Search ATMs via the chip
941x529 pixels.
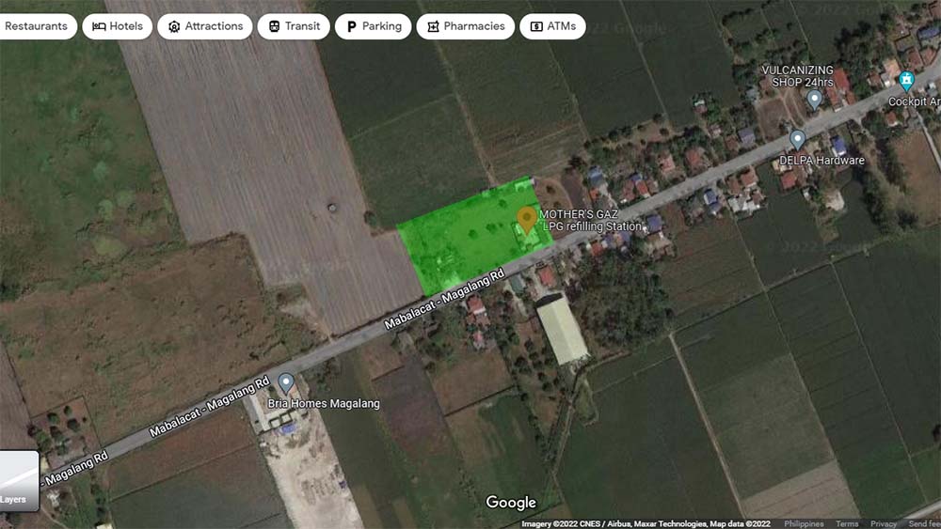click(552, 26)
